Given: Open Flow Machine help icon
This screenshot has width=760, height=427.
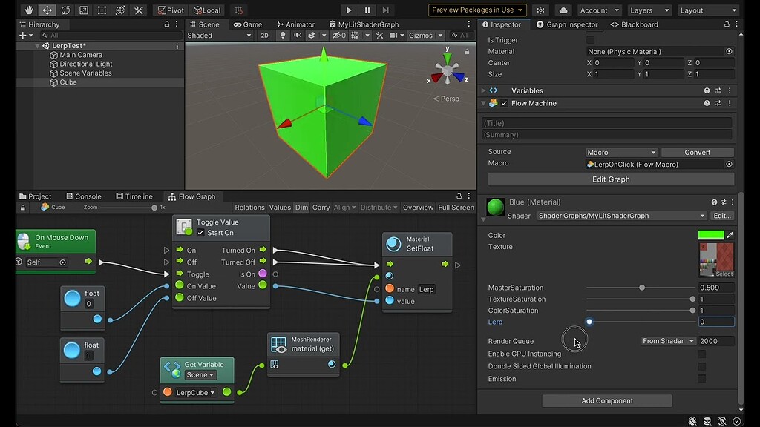Looking at the screenshot, I should [x=707, y=103].
